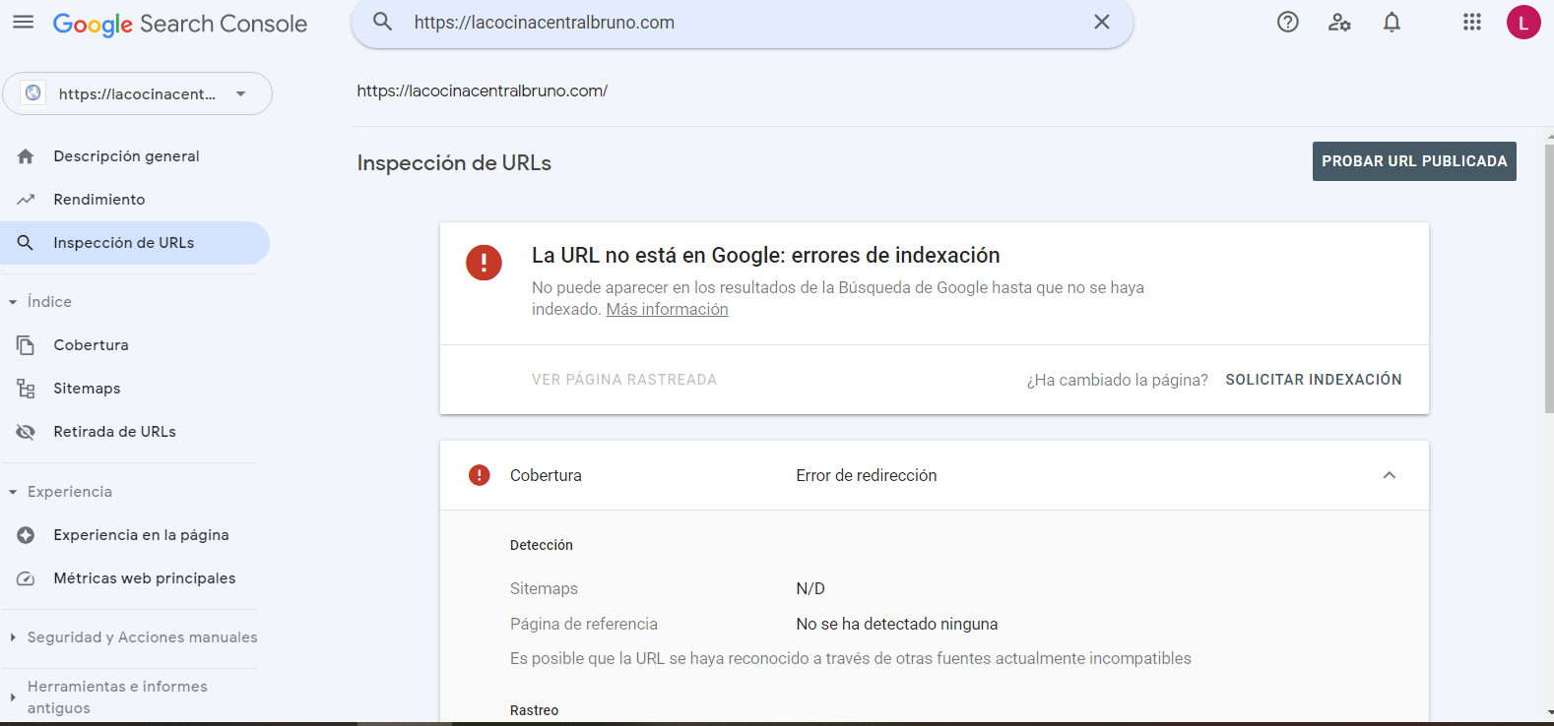This screenshot has width=1554, height=726.
Task: Click the red error icon beside Cobertura row
Action: [480, 475]
